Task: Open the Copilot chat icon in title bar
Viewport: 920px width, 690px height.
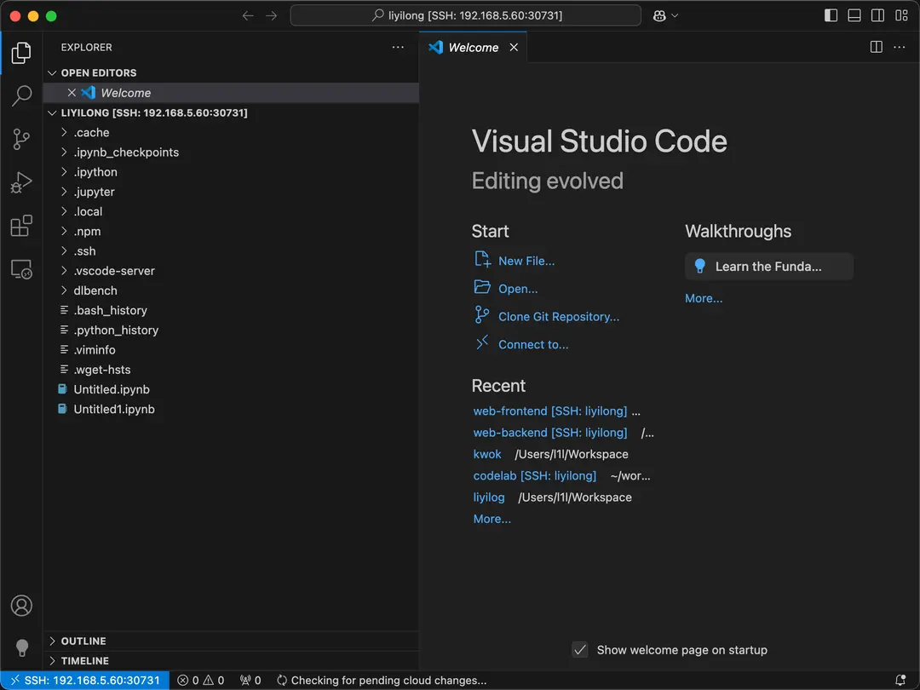Action: pyautogui.click(x=659, y=16)
